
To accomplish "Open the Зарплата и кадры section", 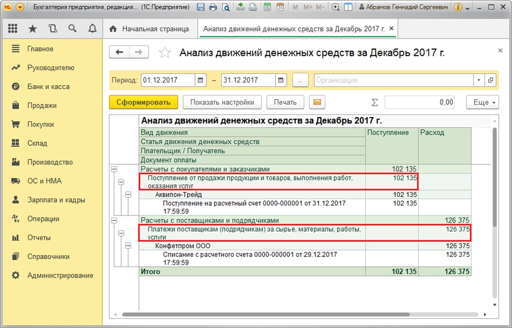I will (51, 200).
